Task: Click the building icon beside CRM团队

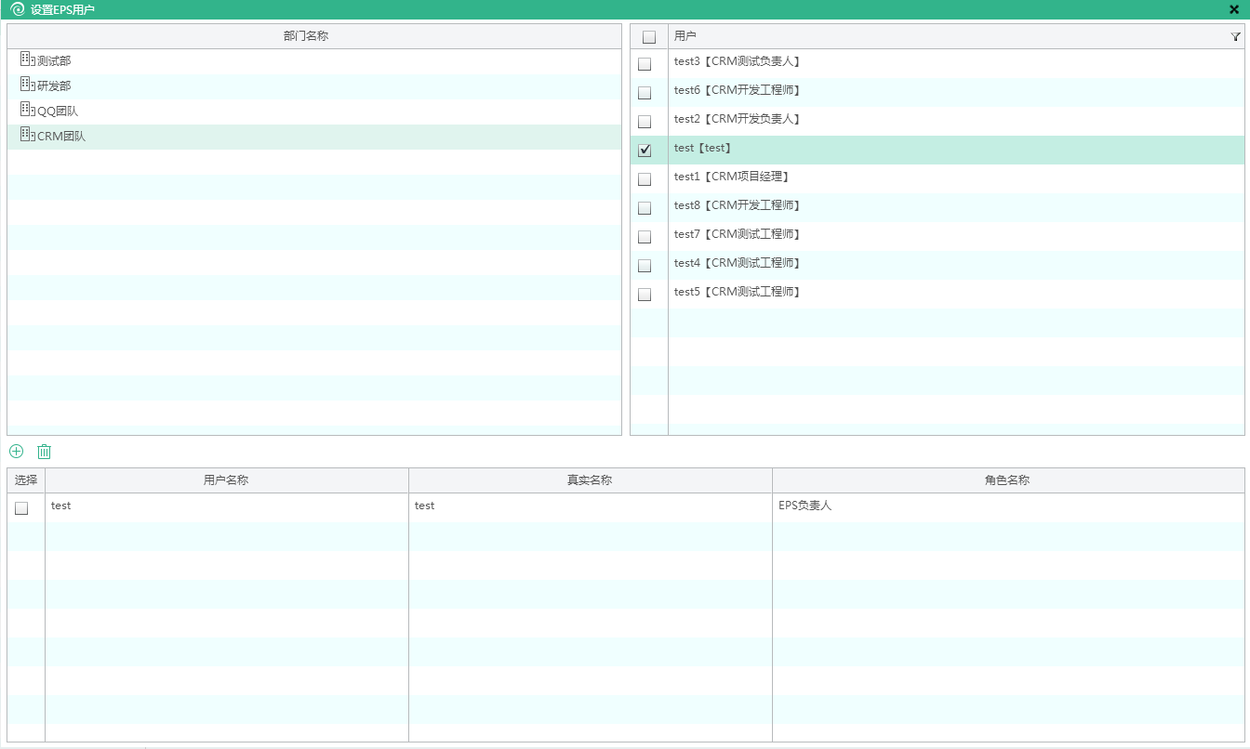Action: point(27,135)
